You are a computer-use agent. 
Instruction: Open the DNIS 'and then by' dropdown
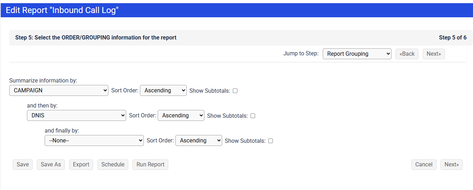77,116
